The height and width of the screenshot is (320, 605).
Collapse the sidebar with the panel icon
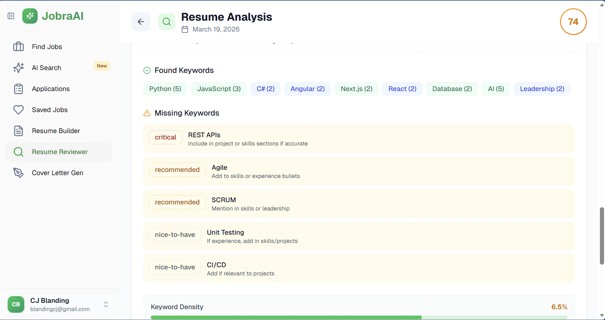pyautogui.click(x=11, y=16)
